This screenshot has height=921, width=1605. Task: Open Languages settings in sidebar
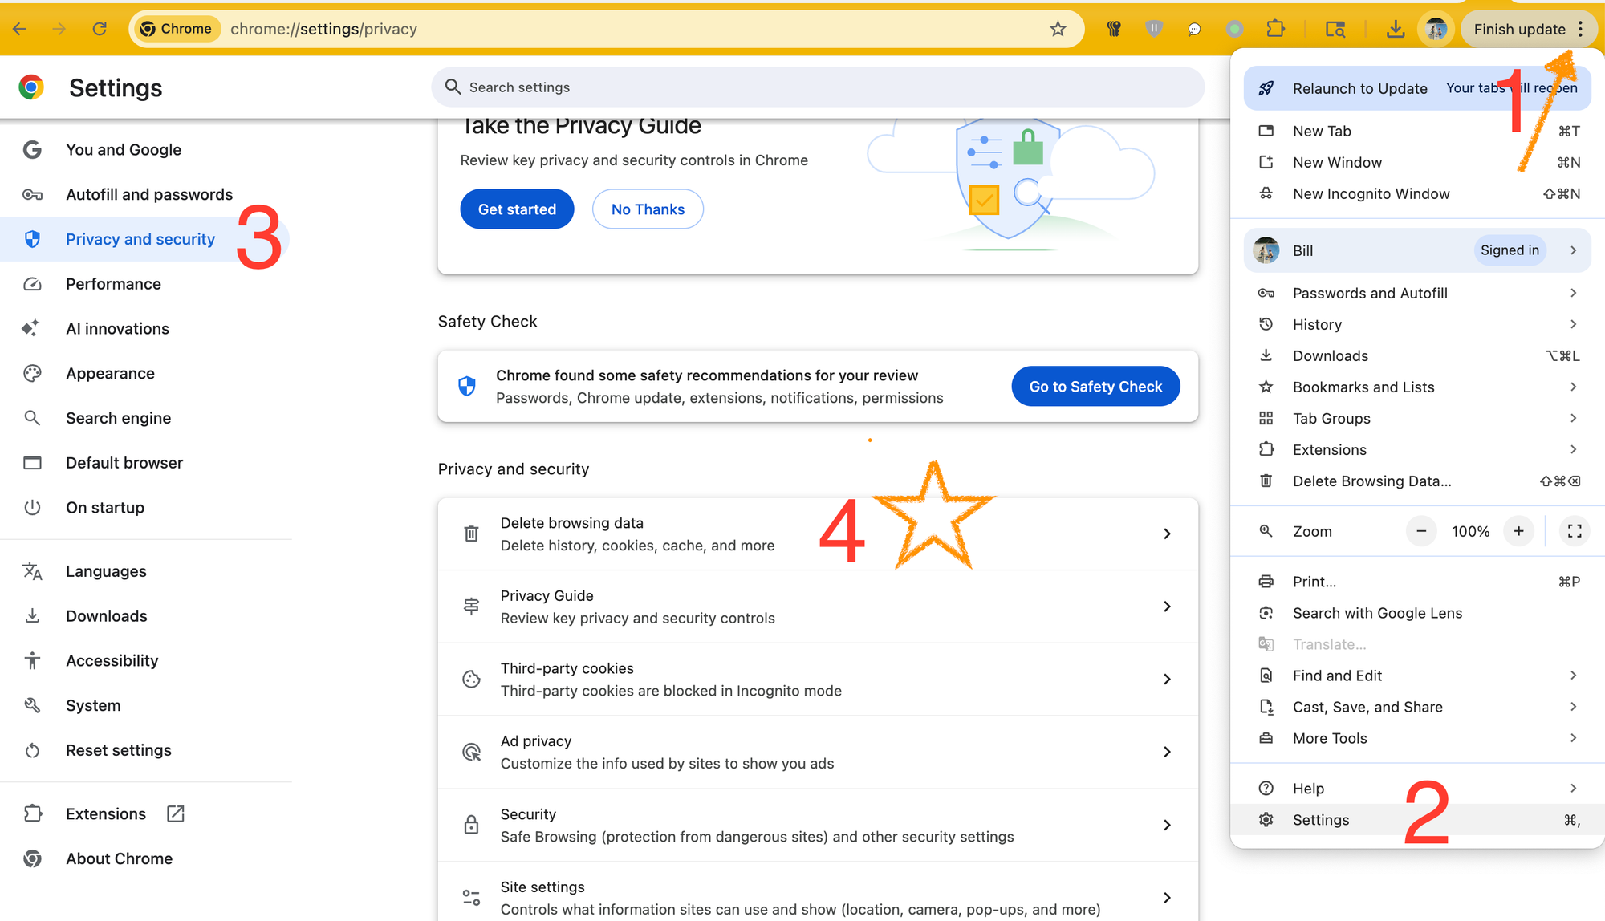[146, 571]
